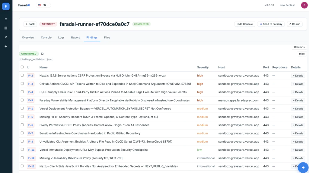
Task: Click findings_validated.json file name text
Action: point(36,59)
